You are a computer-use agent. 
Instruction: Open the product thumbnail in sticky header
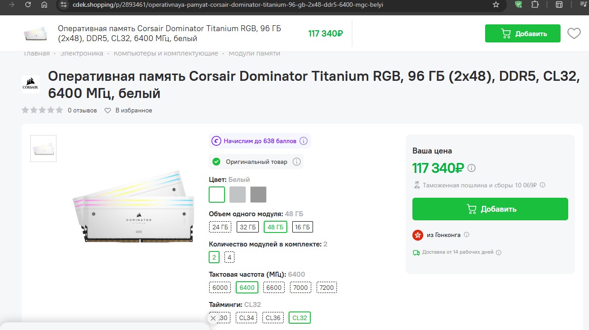(35, 33)
